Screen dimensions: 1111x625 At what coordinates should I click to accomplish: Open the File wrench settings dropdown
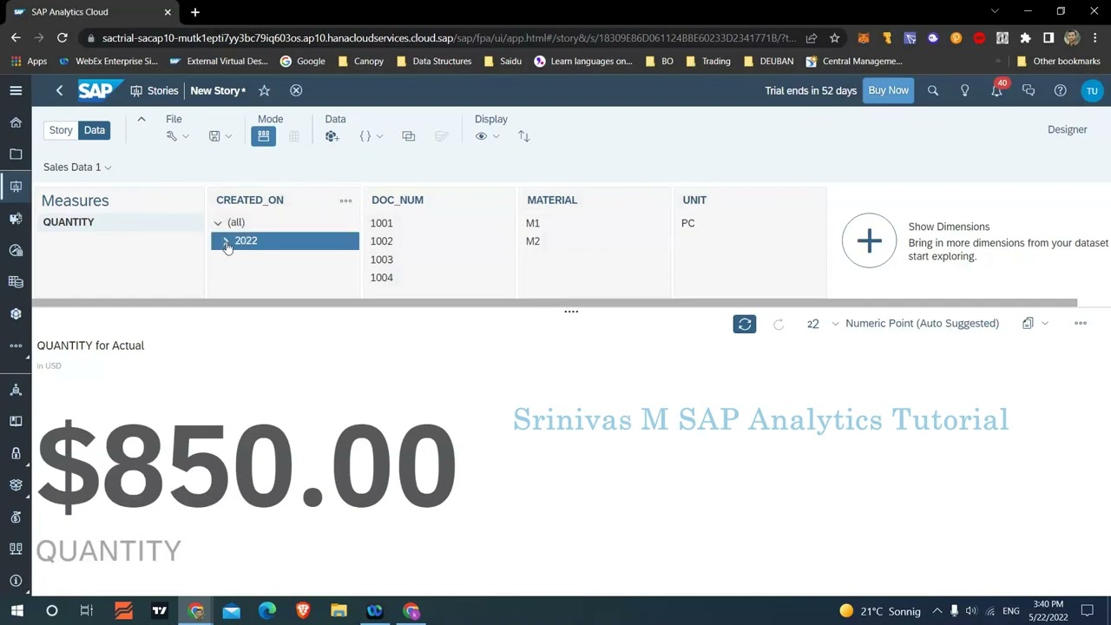tap(177, 136)
